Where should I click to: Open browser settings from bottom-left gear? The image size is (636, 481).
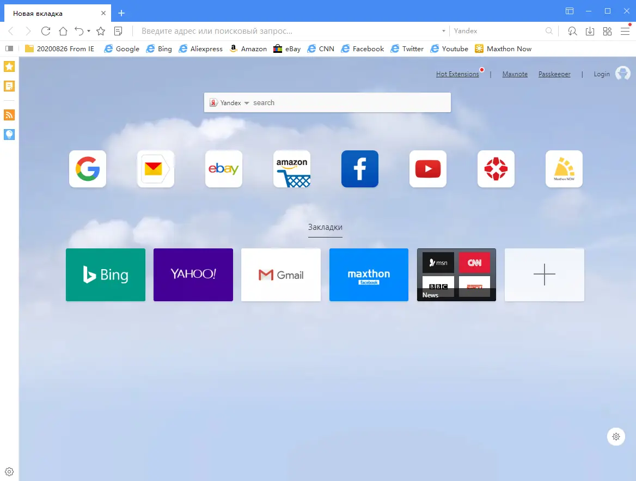[9, 471]
